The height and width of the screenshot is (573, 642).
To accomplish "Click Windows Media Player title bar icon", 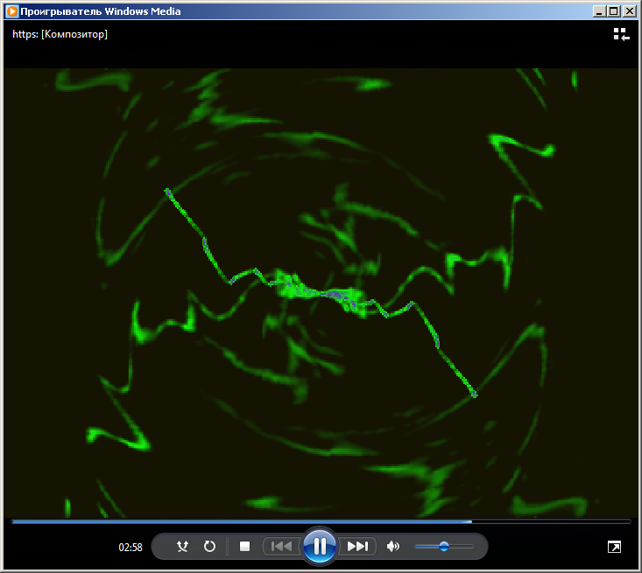I will point(12,11).
